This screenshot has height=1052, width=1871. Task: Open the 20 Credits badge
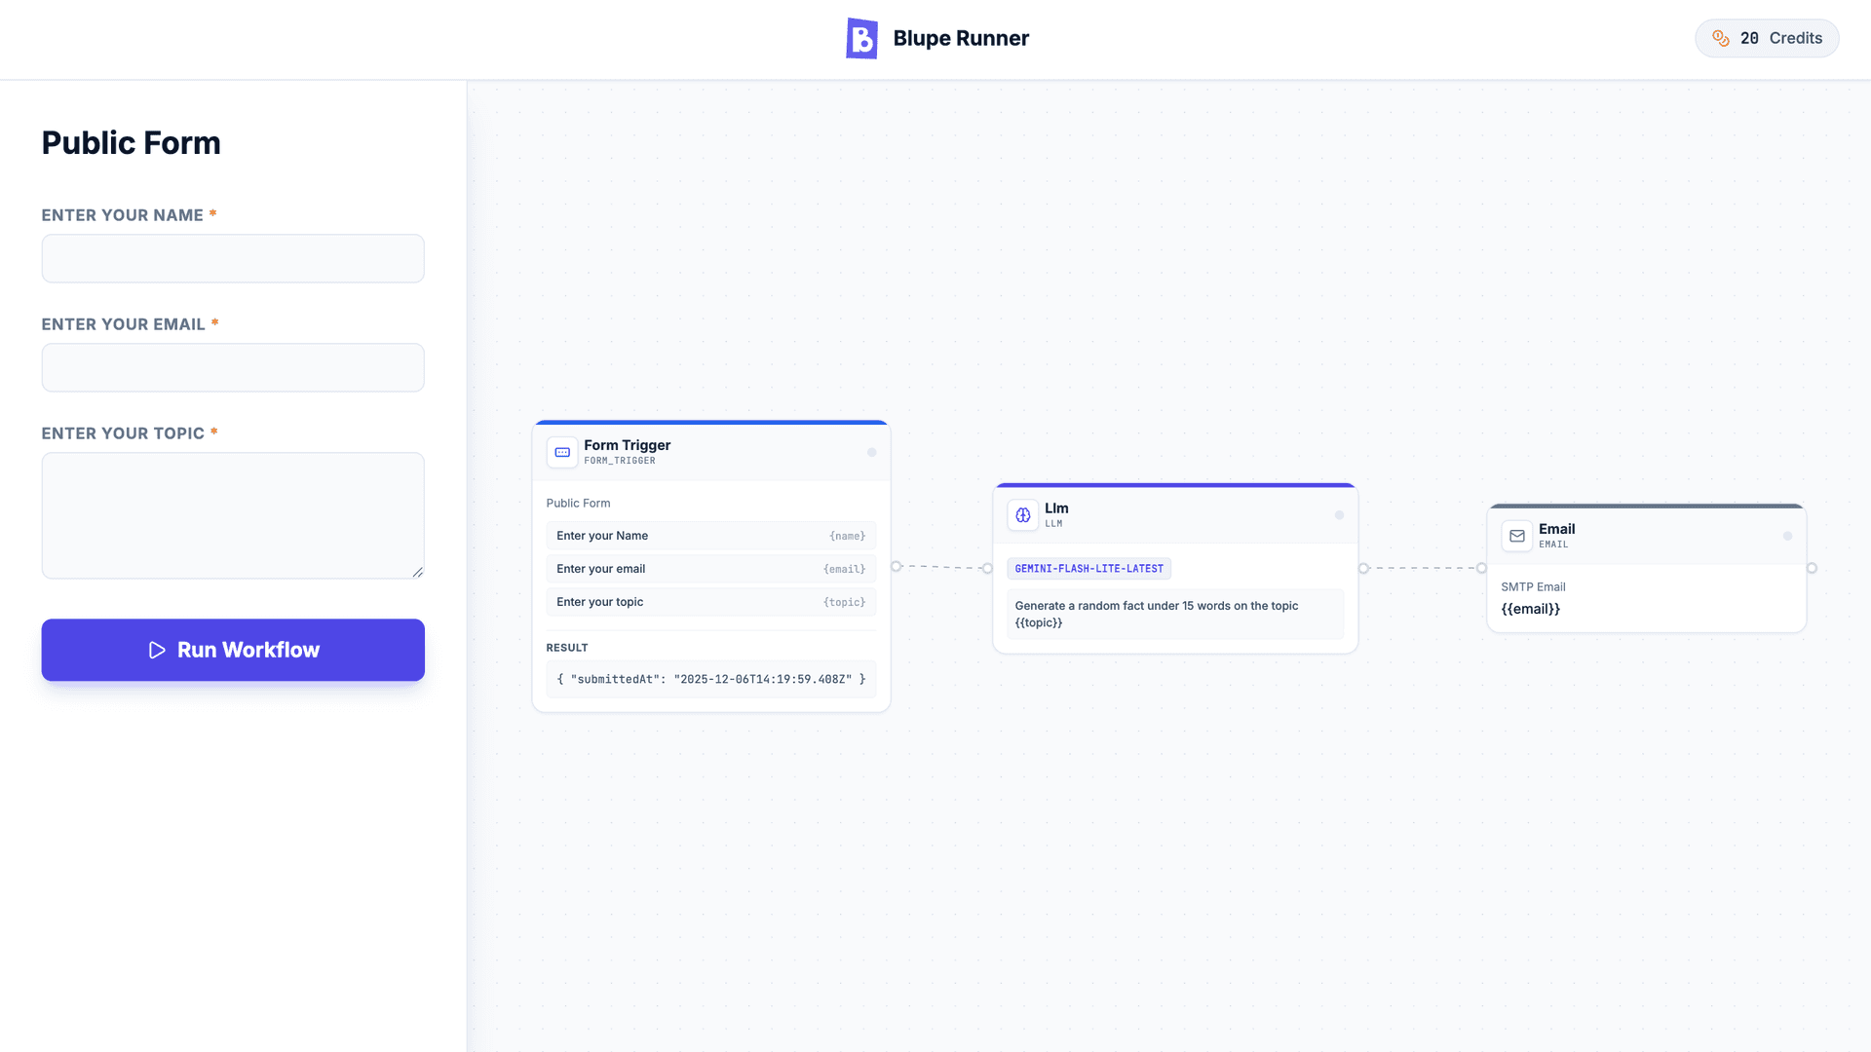[1767, 38]
